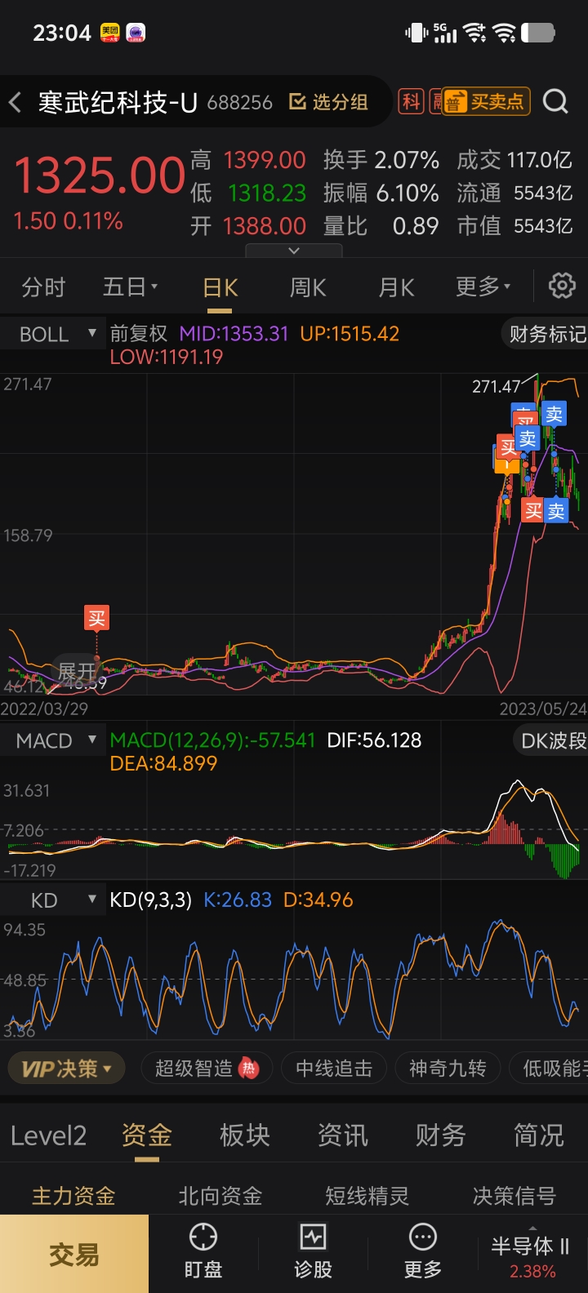Select the 主力资金 sub-tab

tap(73, 1196)
